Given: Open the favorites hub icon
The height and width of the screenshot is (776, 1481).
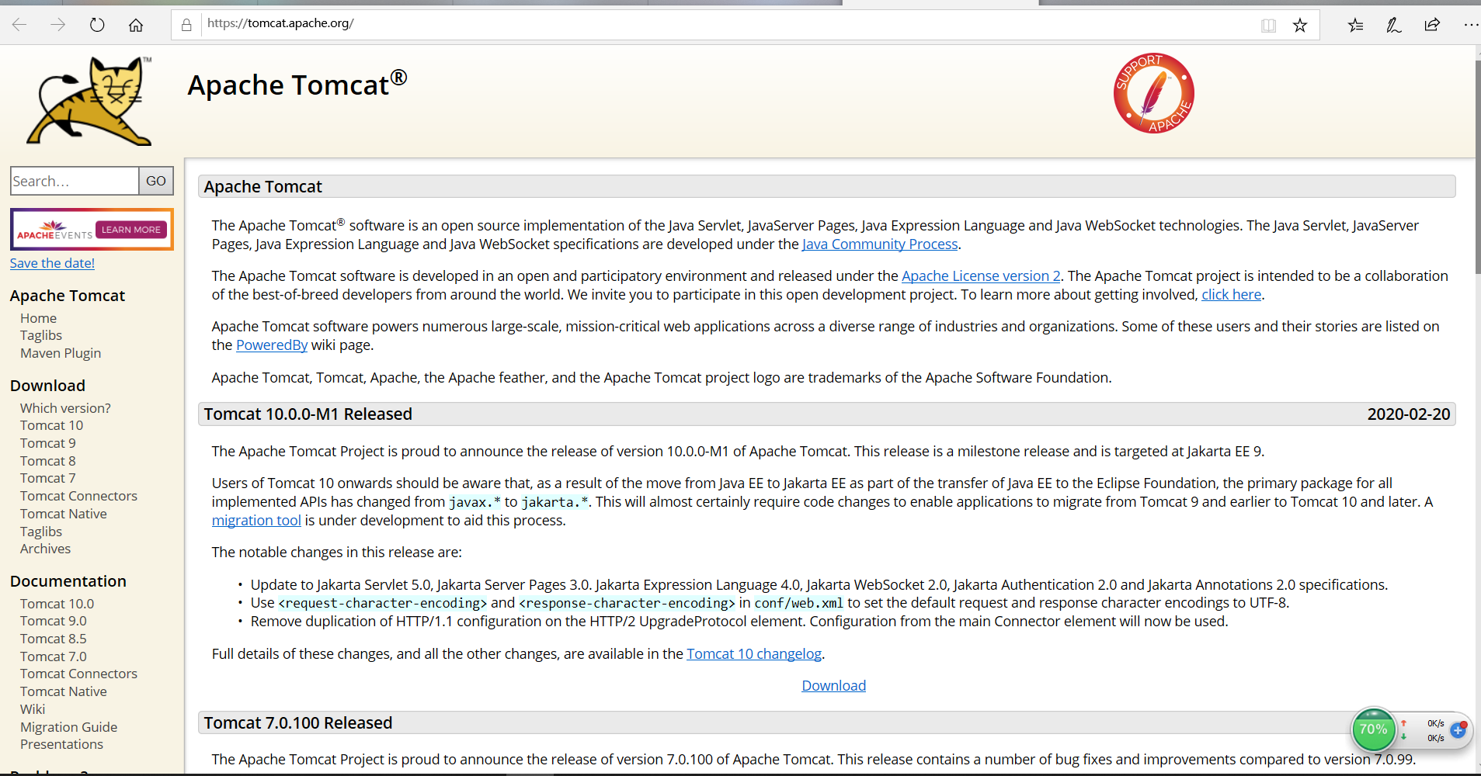Looking at the screenshot, I should tap(1355, 25).
